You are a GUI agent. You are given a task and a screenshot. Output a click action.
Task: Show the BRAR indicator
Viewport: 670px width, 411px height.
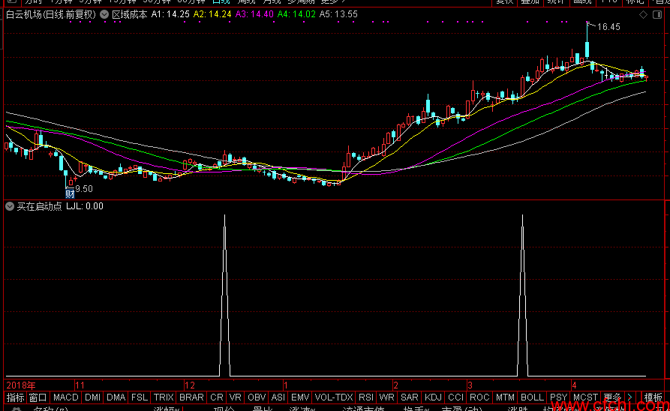tap(191, 397)
